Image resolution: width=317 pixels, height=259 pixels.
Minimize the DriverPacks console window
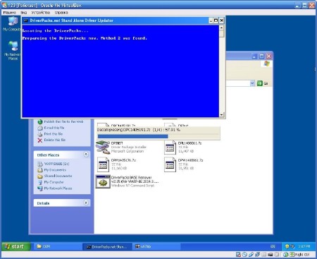click(211, 20)
